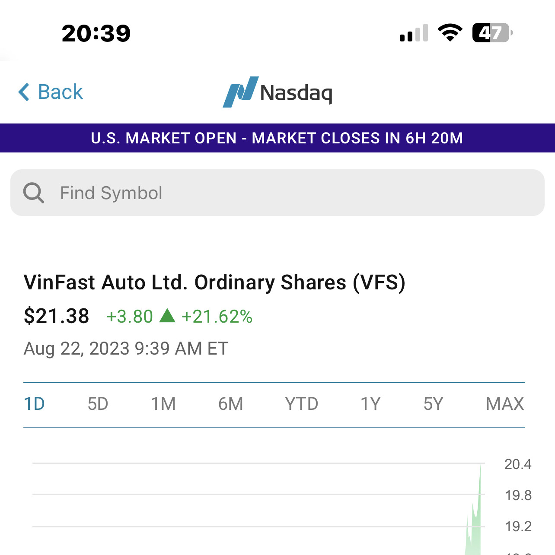The image size is (555, 555).
Task: Switch chart to MAX range
Action: coord(504,404)
